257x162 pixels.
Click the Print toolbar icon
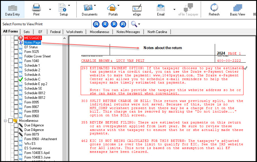[x=36, y=7]
